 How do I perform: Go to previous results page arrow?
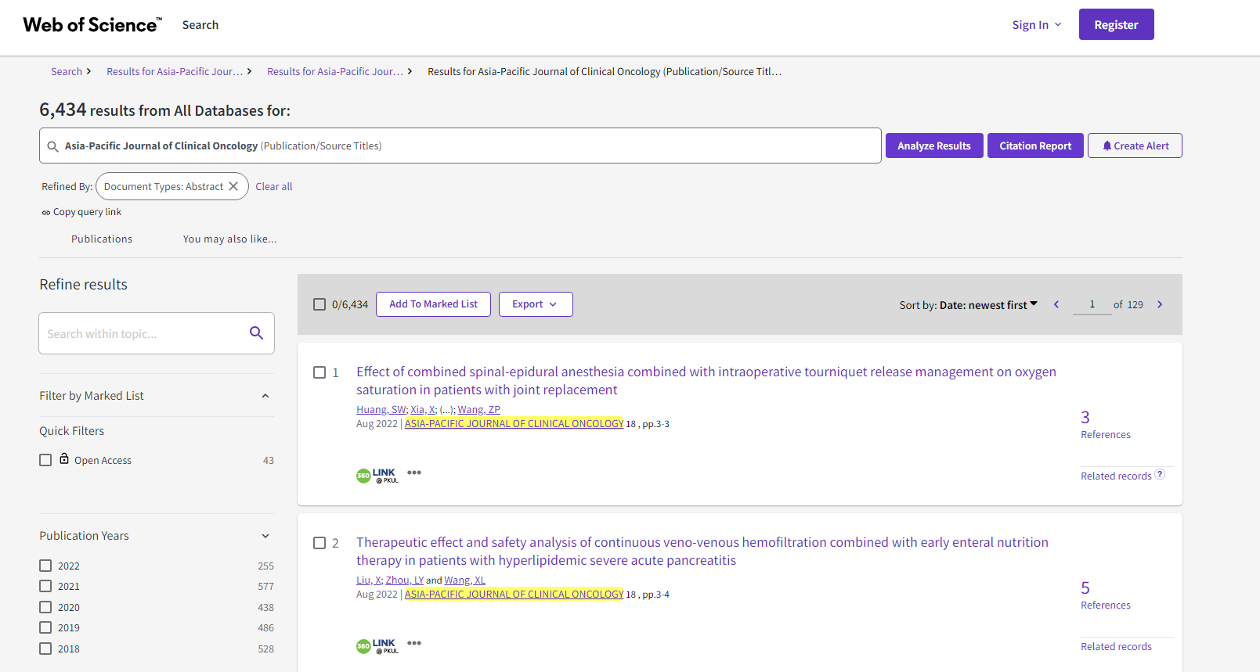coord(1056,304)
